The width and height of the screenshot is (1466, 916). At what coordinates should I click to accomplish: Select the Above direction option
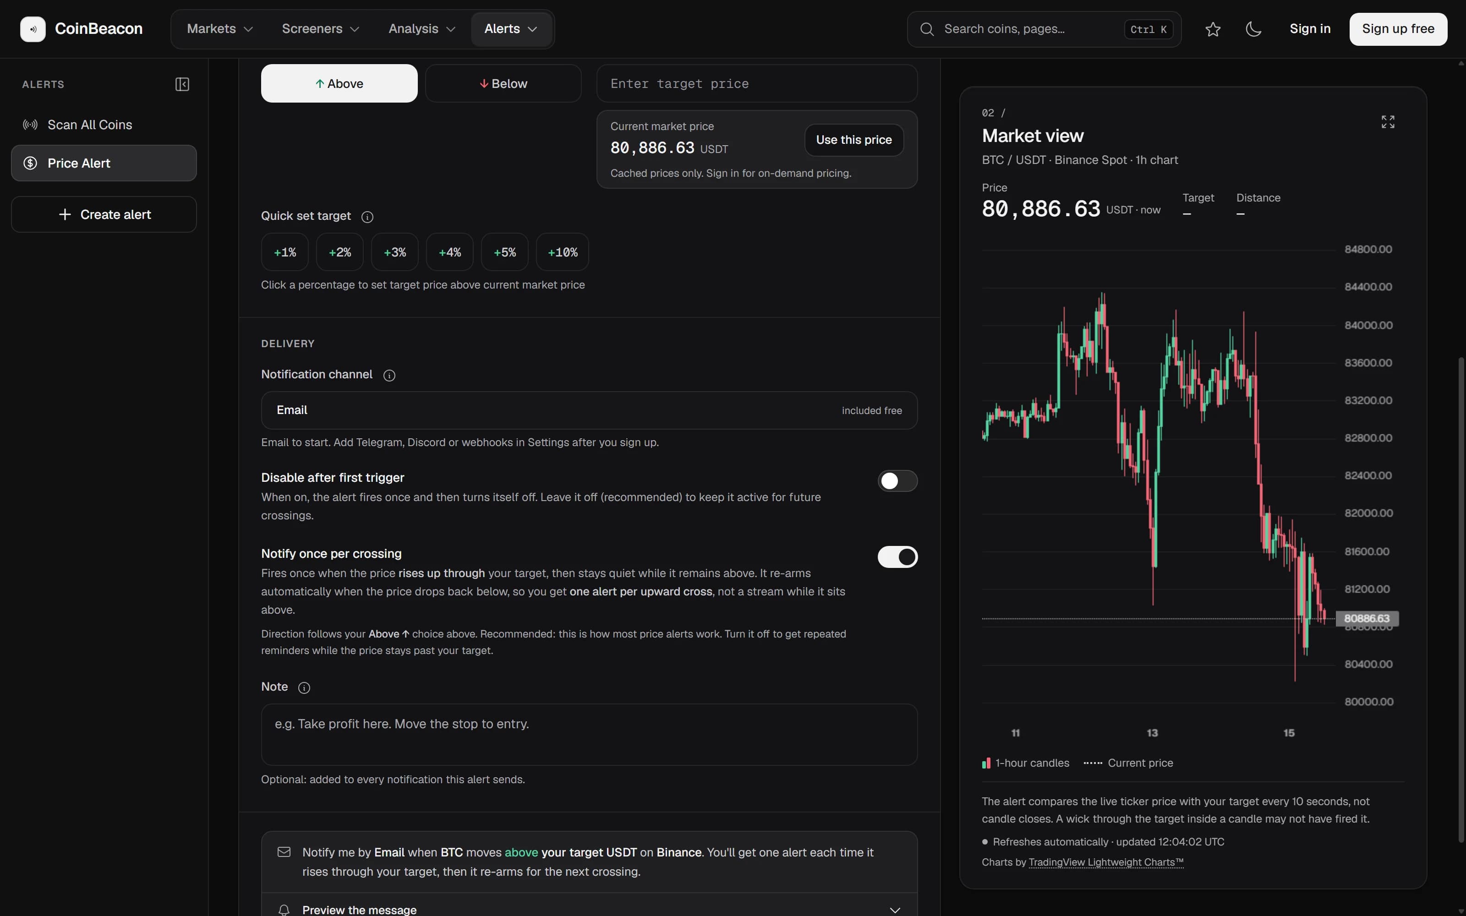pyautogui.click(x=339, y=84)
